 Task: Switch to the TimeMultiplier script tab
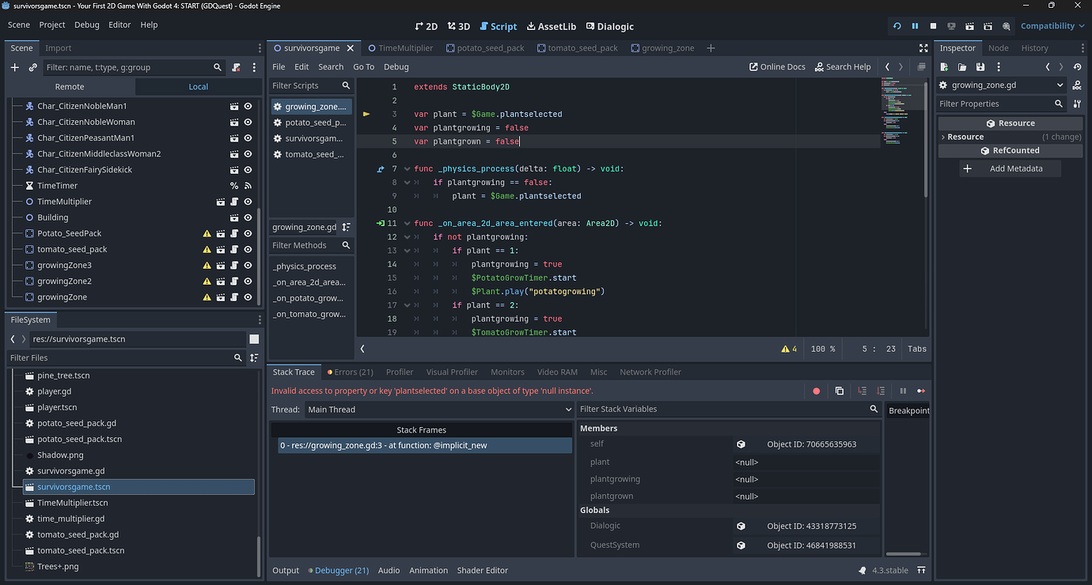point(402,47)
